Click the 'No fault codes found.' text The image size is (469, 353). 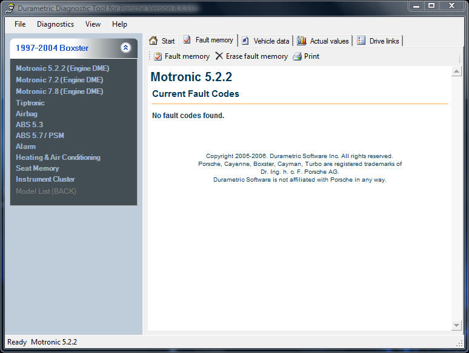tap(188, 116)
